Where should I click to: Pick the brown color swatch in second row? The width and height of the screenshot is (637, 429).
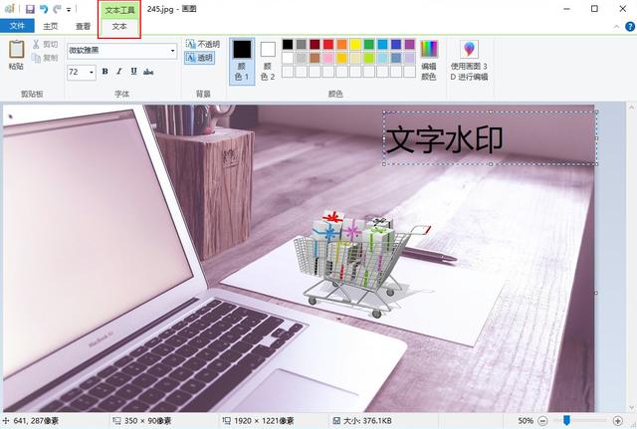tap(315, 58)
